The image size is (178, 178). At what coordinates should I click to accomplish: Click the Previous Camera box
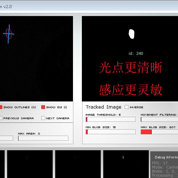click(1, 118)
